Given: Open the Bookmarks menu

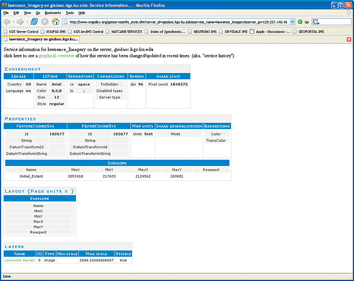Looking at the screenshot, I should pyautogui.click(x=53, y=13).
